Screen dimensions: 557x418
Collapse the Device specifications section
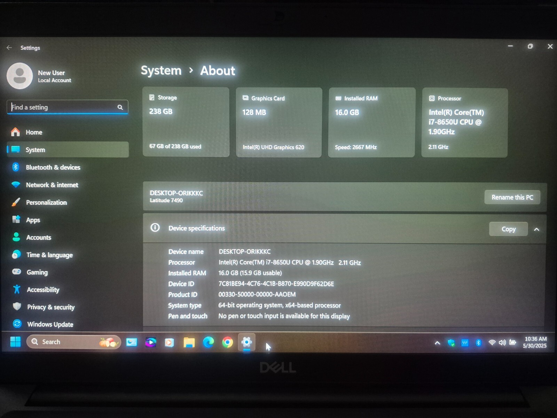tap(536, 230)
